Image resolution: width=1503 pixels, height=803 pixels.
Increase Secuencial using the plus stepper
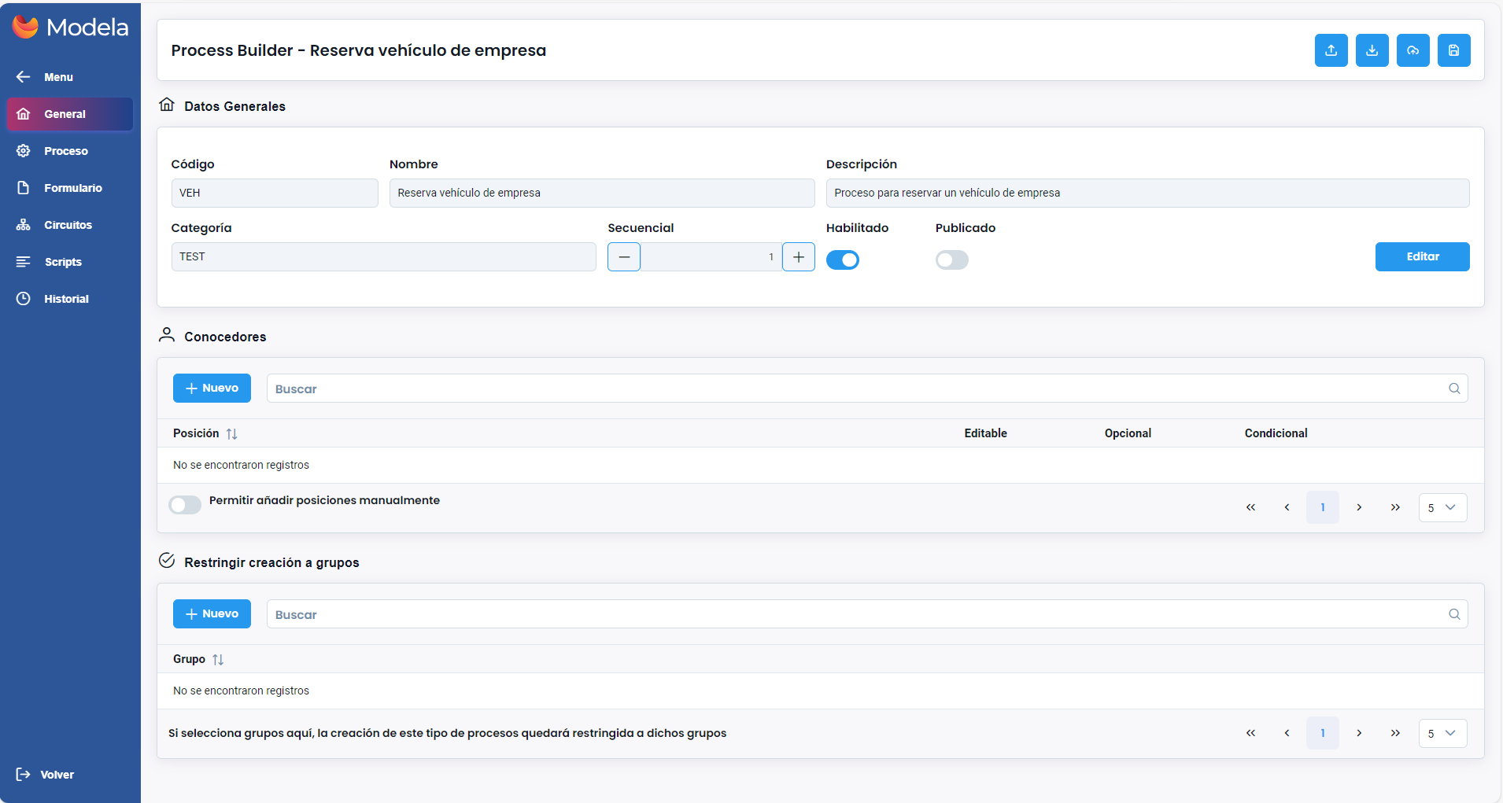click(798, 256)
